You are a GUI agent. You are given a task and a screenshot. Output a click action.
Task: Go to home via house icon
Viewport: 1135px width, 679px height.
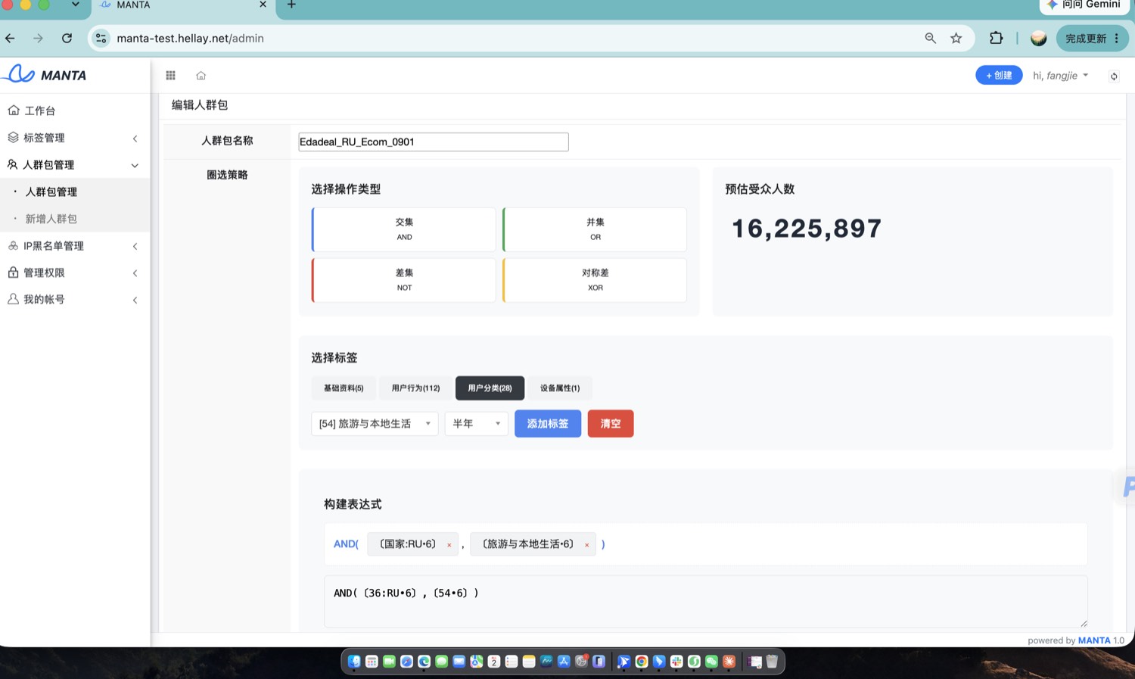point(201,75)
